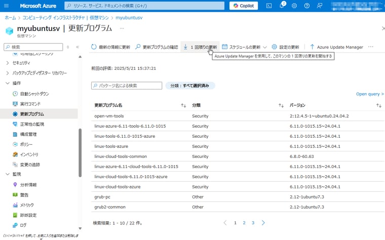The image size is (385, 240).
Task: Click 更新プログラムの確認 toolbar button
Action: click(157, 47)
